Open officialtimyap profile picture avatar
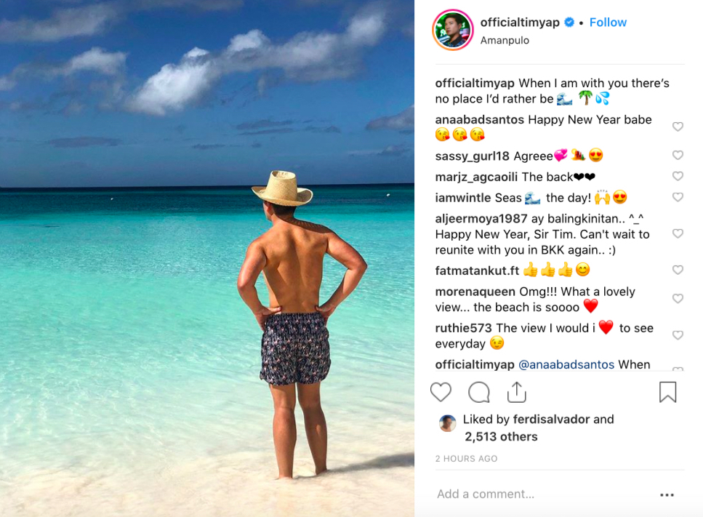 pyautogui.click(x=453, y=30)
